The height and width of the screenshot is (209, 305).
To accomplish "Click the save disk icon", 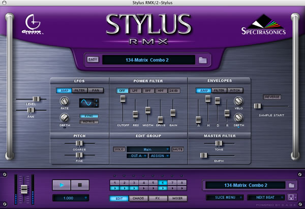I will [x=291, y=197].
